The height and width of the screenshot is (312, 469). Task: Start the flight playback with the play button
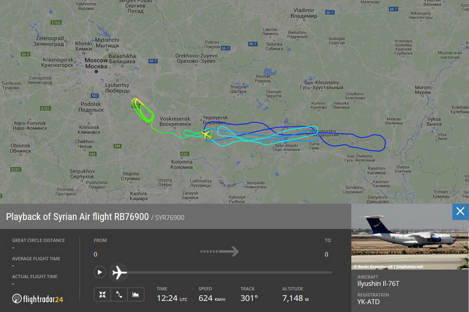pyautogui.click(x=100, y=272)
